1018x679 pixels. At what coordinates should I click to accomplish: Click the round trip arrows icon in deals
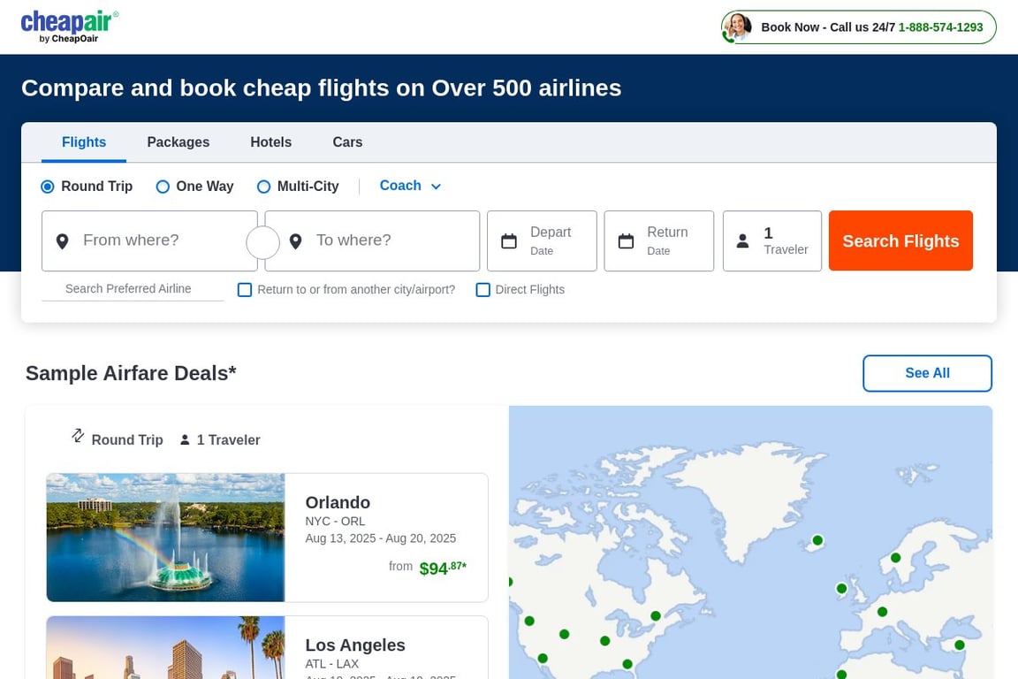pyautogui.click(x=78, y=435)
